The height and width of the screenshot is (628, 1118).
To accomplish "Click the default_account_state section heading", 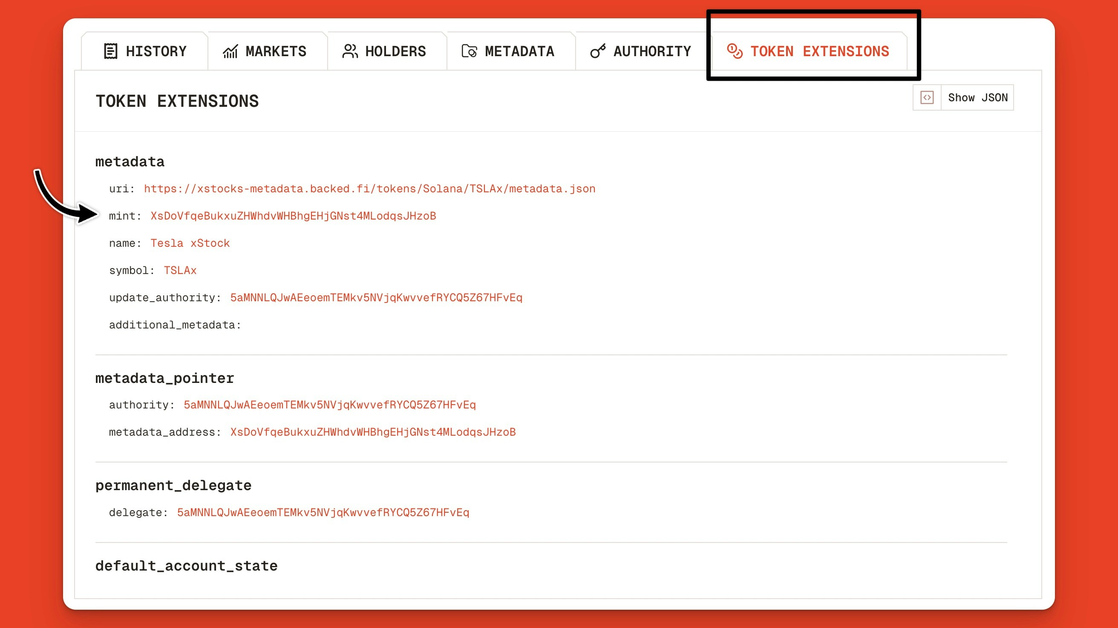I will click(x=187, y=565).
